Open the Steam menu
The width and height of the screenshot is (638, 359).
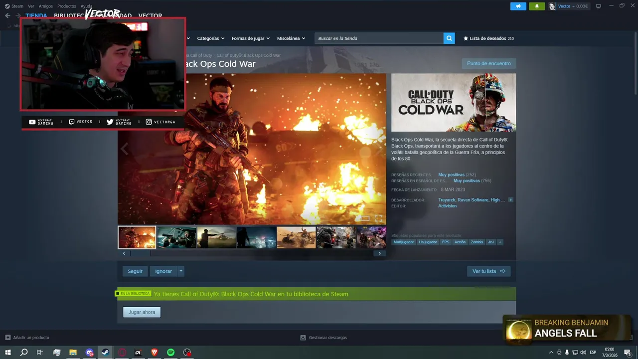(x=17, y=6)
